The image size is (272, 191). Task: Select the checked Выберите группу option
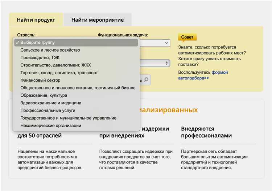pyautogui.click(x=76, y=43)
